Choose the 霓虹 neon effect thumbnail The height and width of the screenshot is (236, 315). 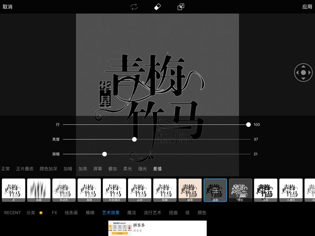(241, 190)
